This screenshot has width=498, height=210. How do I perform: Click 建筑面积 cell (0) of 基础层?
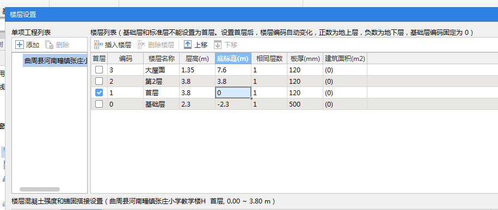345,104
